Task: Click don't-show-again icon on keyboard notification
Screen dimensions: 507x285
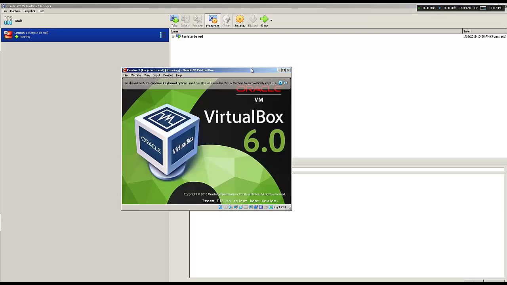Action: pyautogui.click(x=285, y=83)
